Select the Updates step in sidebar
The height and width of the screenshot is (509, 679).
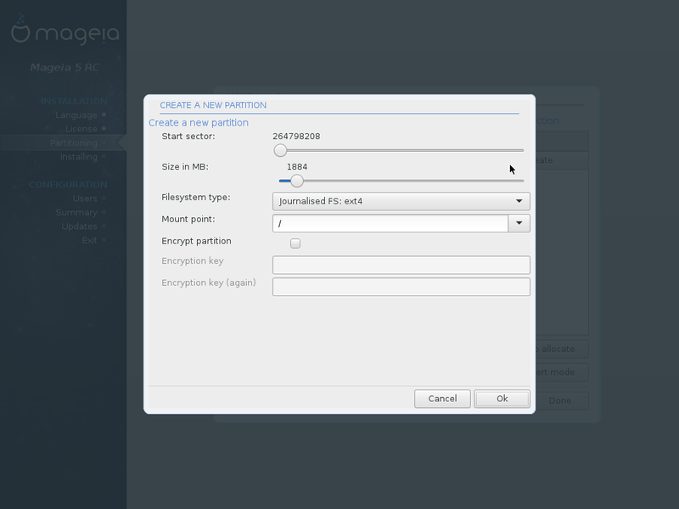[79, 227]
